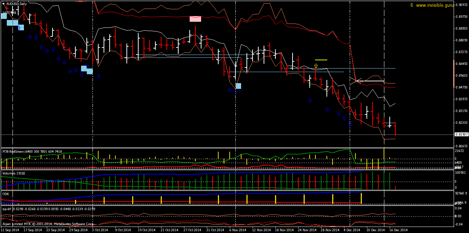Click the 12 Nov 2014 date label
469x233 pixels.
click(x=261, y=230)
